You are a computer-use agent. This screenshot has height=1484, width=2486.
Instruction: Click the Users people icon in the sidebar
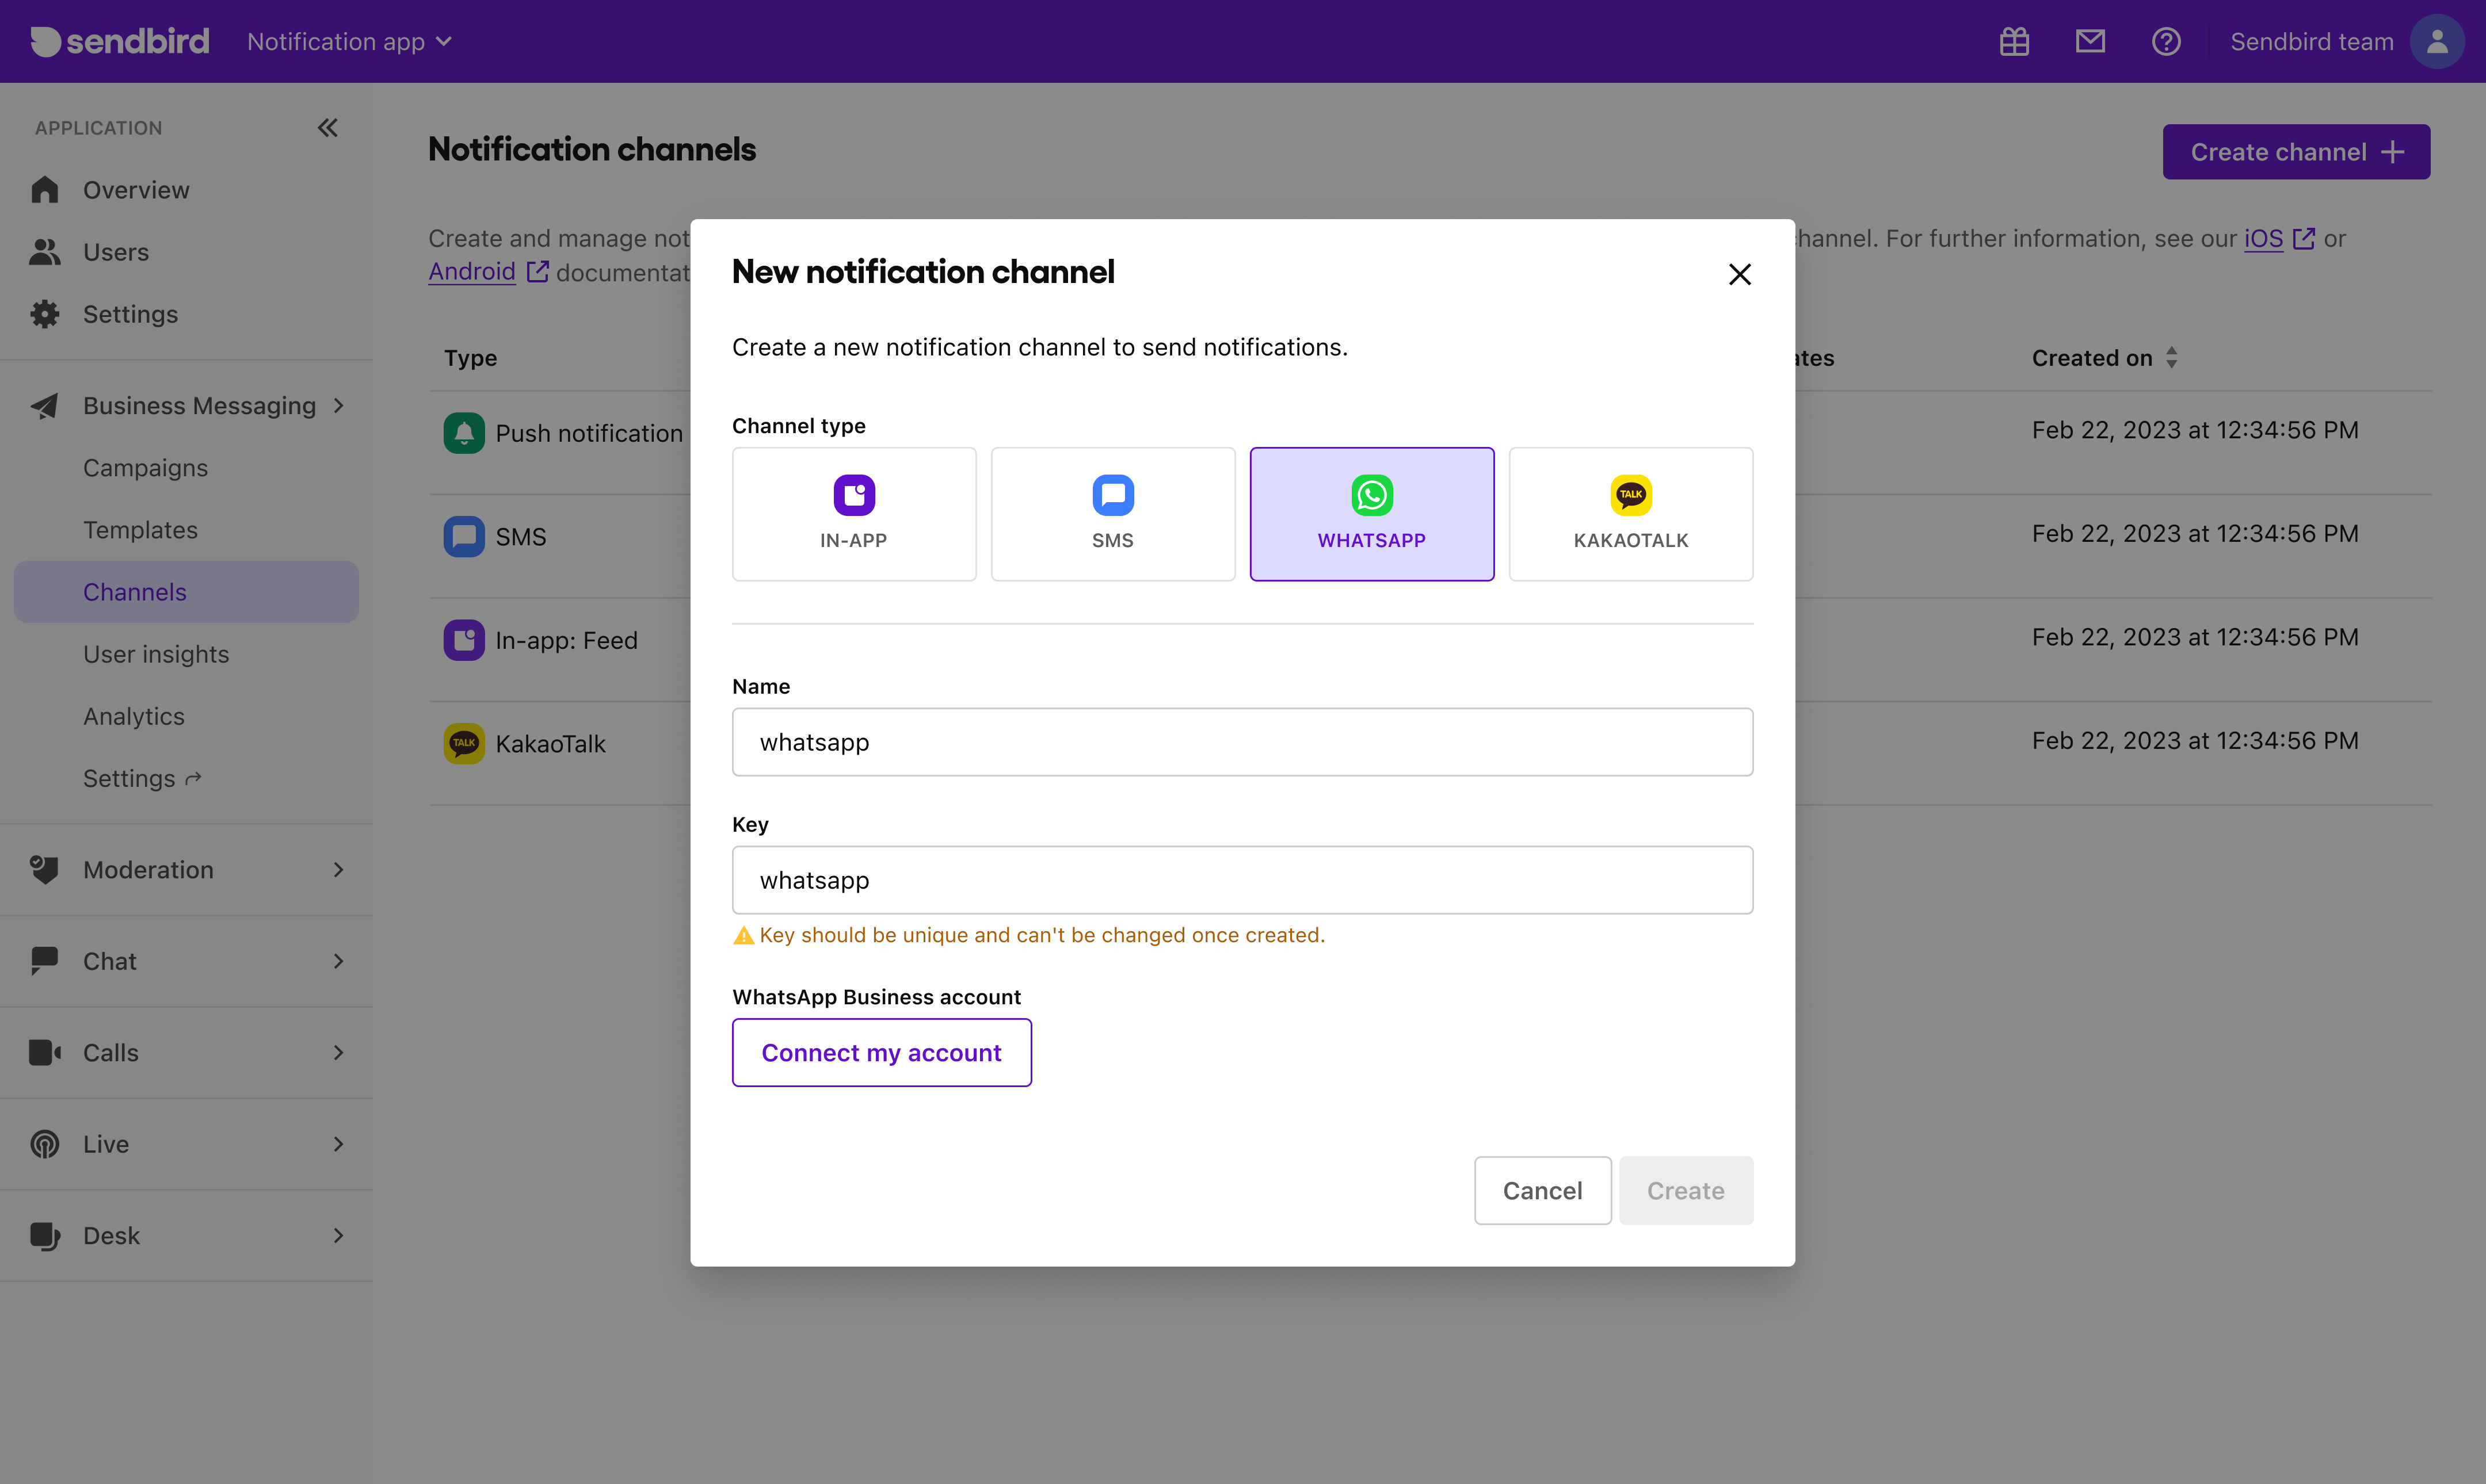[44, 252]
